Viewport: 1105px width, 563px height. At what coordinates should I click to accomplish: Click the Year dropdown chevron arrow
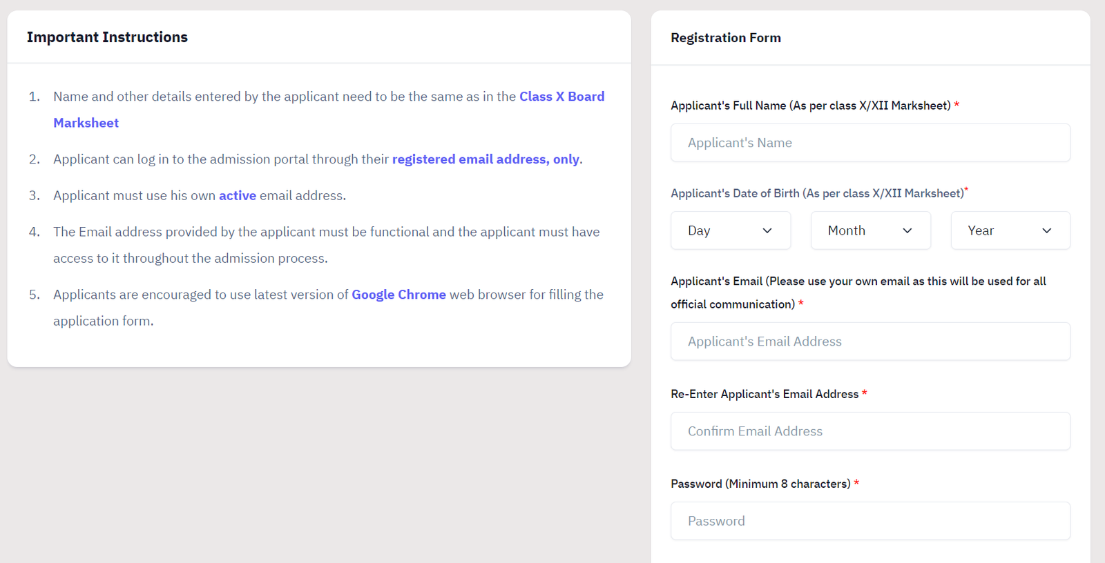(x=1047, y=230)
